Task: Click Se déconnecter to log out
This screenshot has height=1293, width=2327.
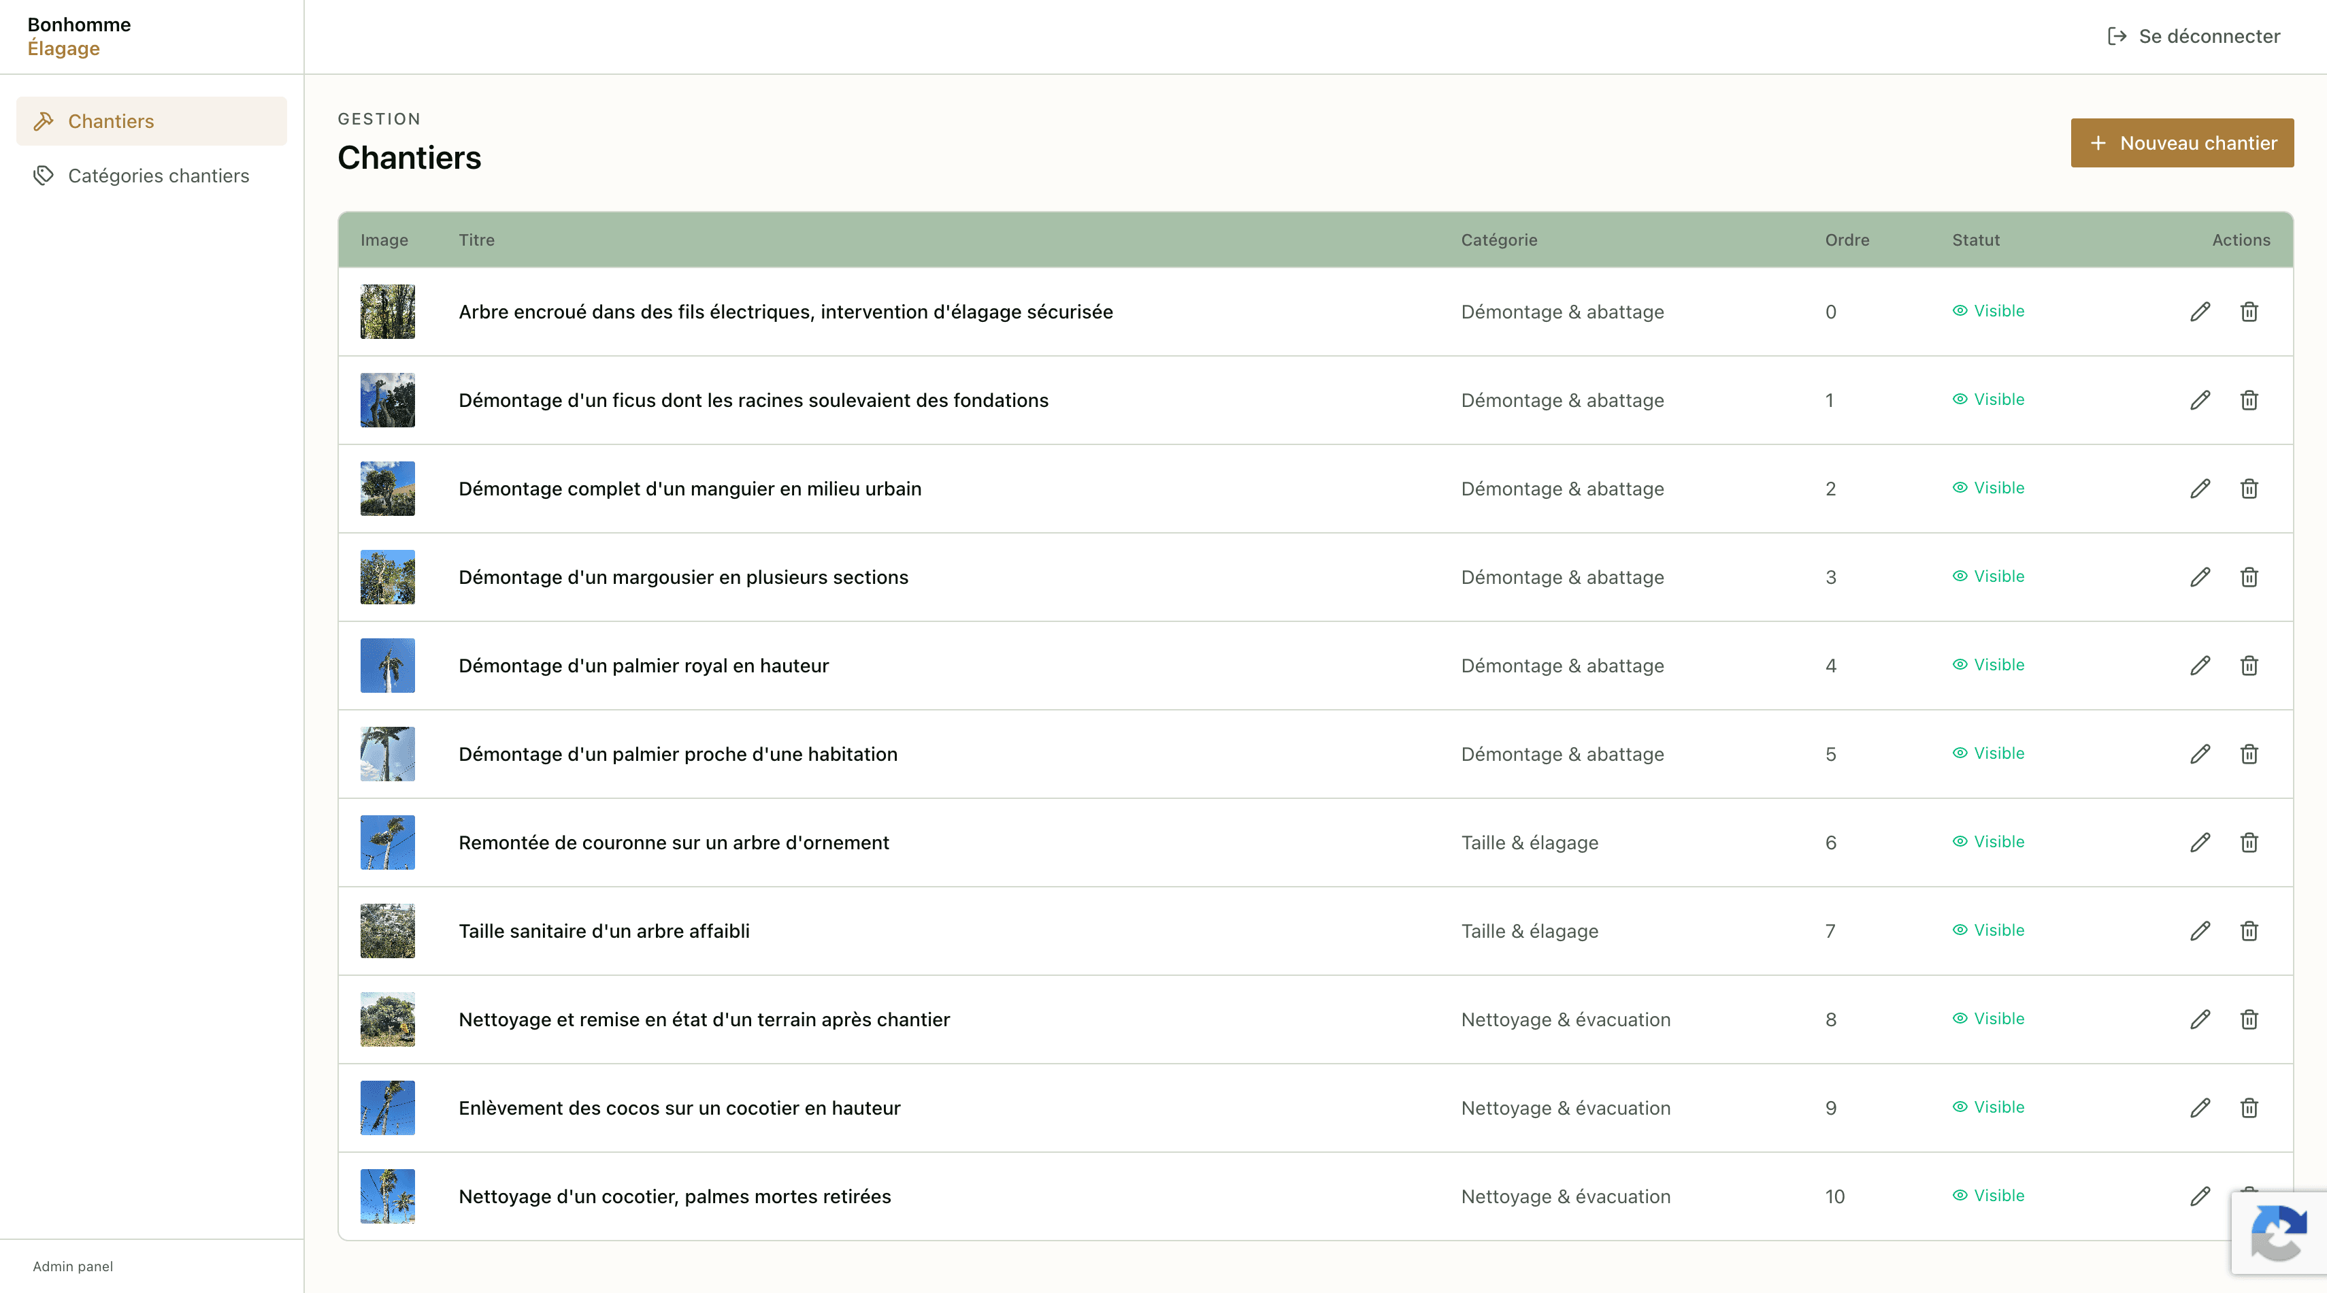Action: 2194,36
